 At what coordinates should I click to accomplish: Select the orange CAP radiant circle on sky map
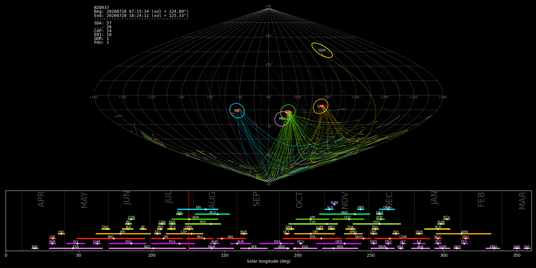320,106
